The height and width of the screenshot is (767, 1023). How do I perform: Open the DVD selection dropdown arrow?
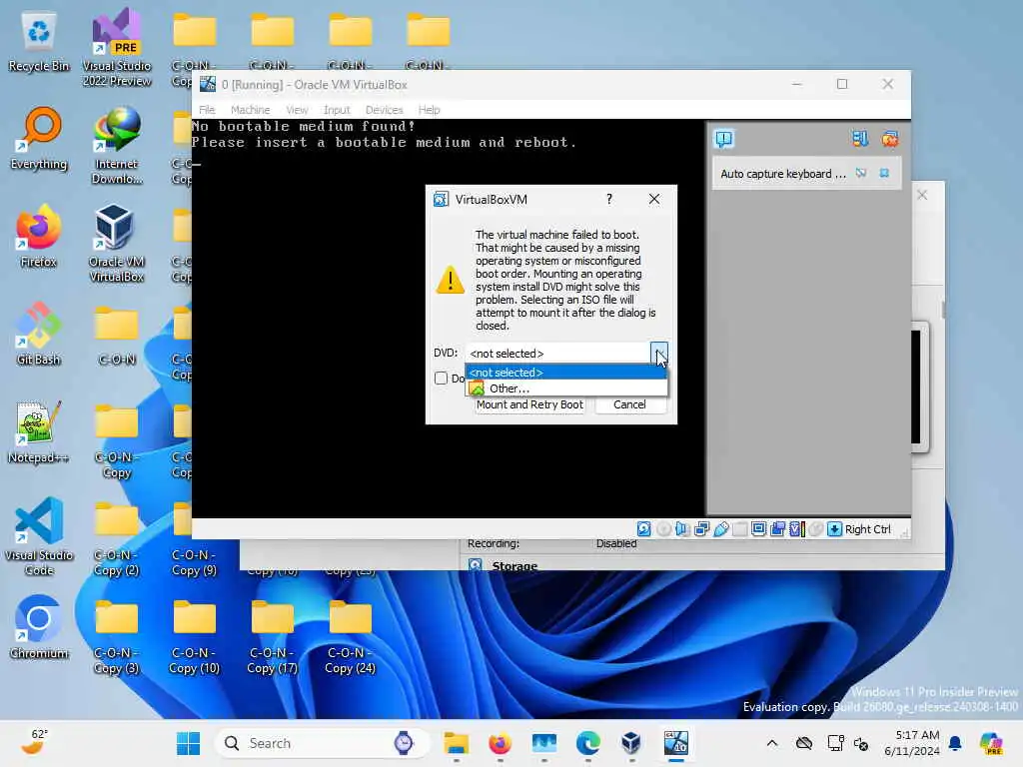tap(659, 353)
